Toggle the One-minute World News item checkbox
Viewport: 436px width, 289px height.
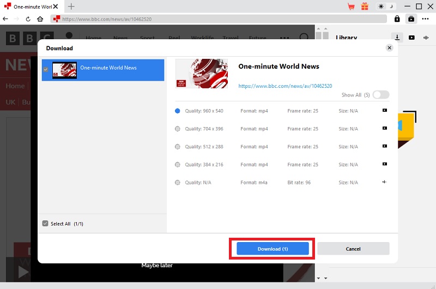46,70
